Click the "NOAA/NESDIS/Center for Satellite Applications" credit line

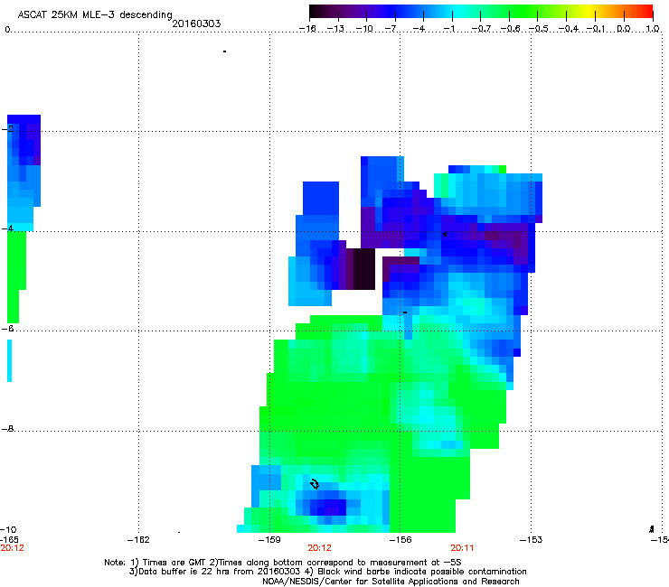pyautogui.click(x=391, y=582)
